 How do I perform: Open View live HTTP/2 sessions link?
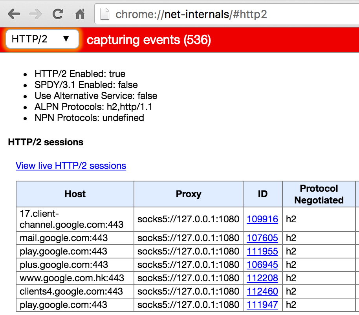click(x=71, y=165)
